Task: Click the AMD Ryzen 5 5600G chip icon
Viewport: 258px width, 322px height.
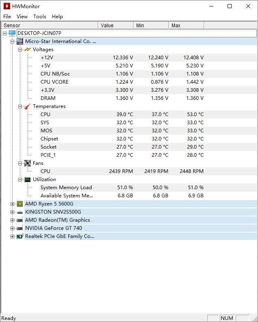Action: 19,204
